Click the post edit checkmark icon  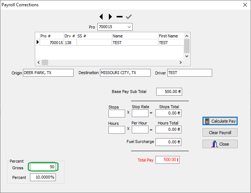click(128, 17)
